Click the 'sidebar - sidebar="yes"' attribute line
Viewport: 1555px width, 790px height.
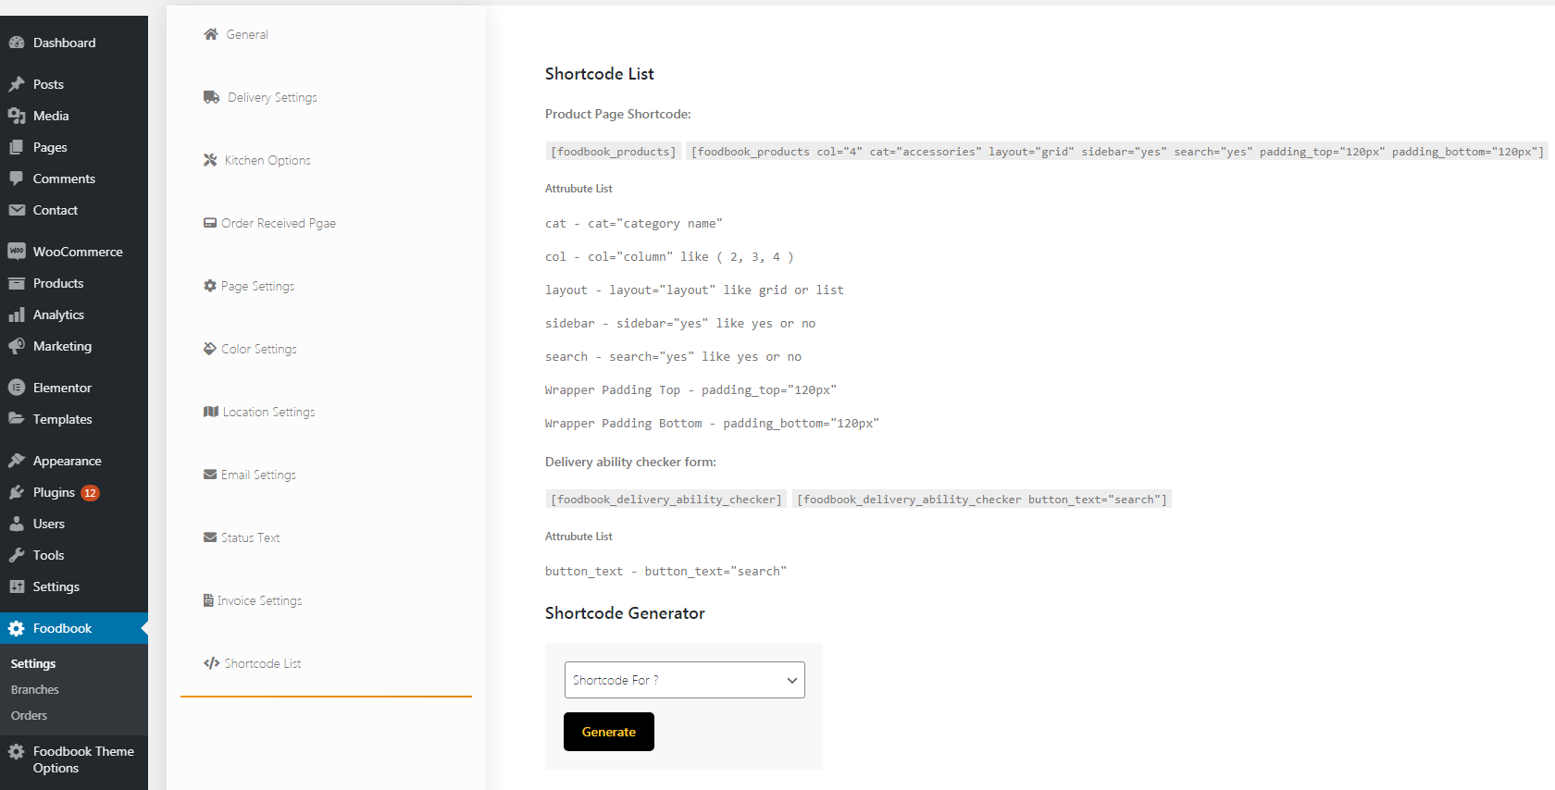click(680, 323)
